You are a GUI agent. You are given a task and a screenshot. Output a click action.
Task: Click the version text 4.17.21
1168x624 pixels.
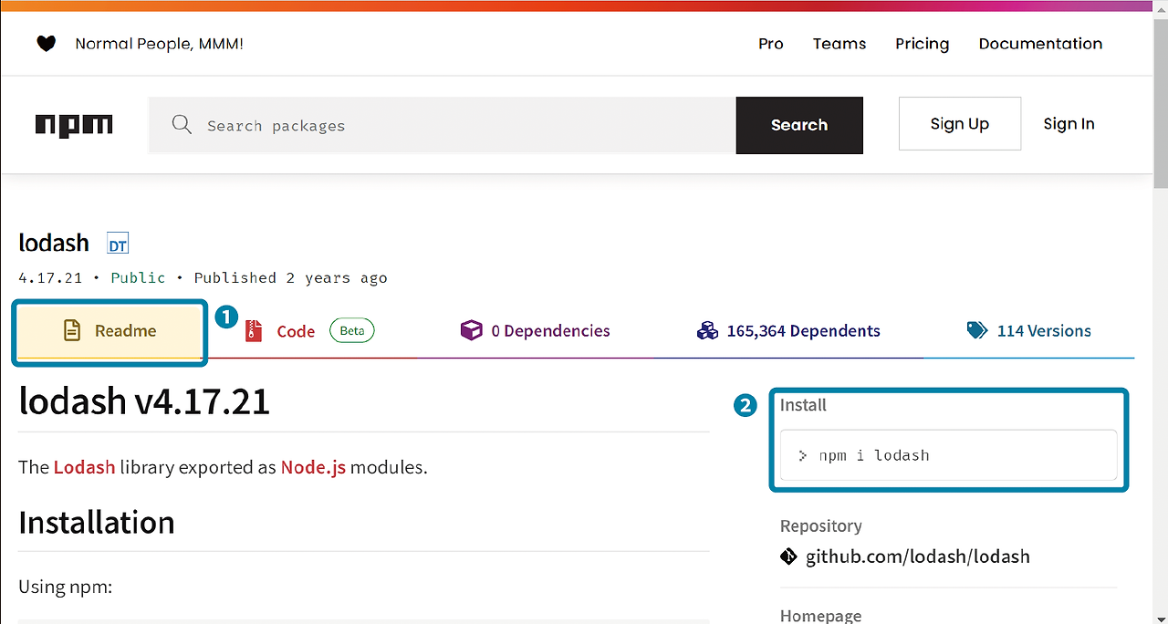(50, 277)
